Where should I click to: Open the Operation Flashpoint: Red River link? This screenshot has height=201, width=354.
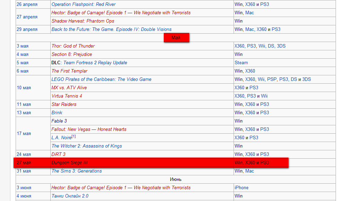point(83,4)
